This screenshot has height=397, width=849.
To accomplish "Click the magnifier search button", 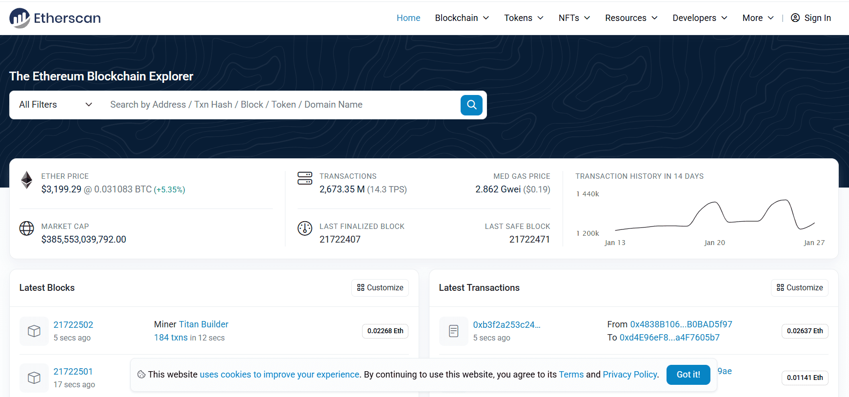I will point(471,105).
